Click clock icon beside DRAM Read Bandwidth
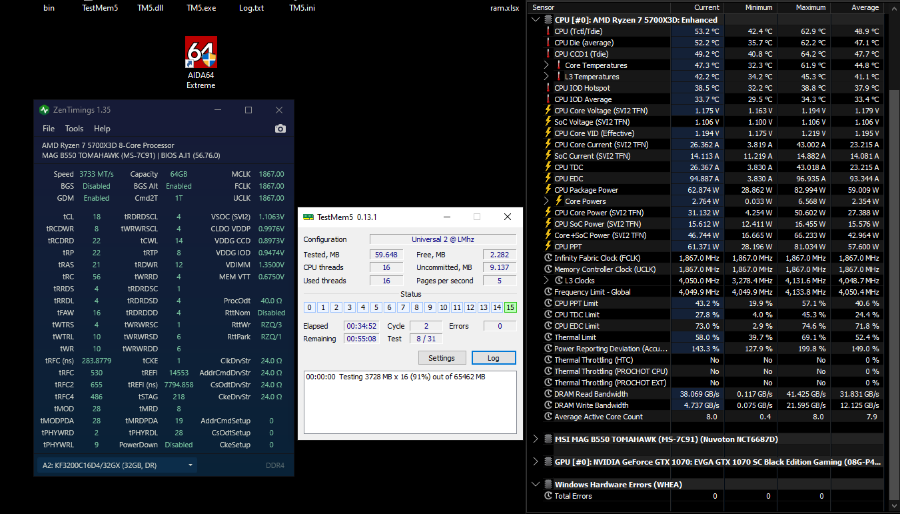This screenshot has height=514, width=900. (x=548, y=394)
